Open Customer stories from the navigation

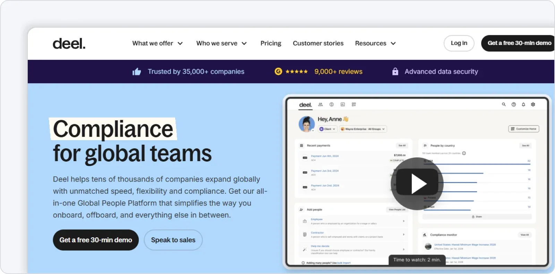[x=318, y=43]
